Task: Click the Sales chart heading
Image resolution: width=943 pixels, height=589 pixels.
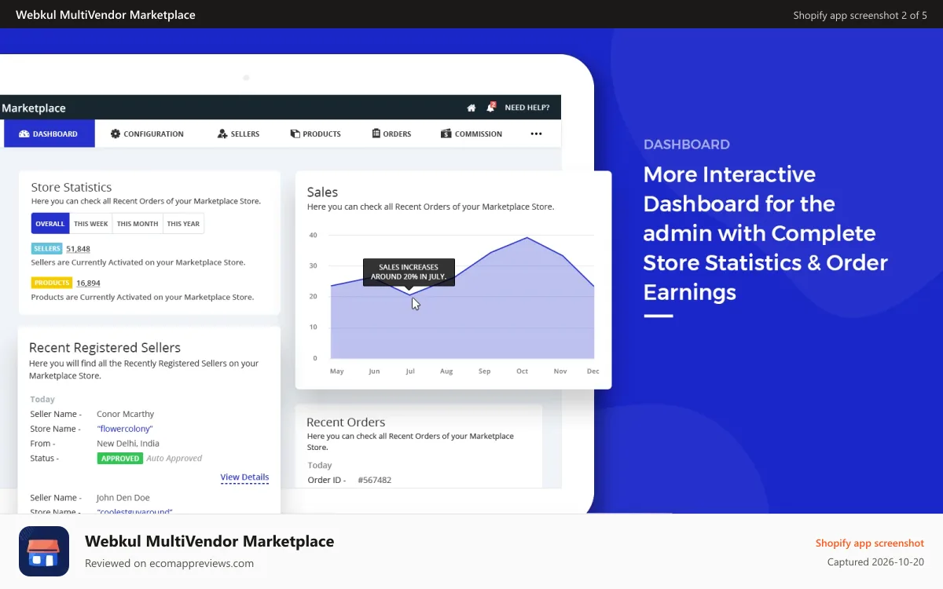Action: tap(322, 192)
